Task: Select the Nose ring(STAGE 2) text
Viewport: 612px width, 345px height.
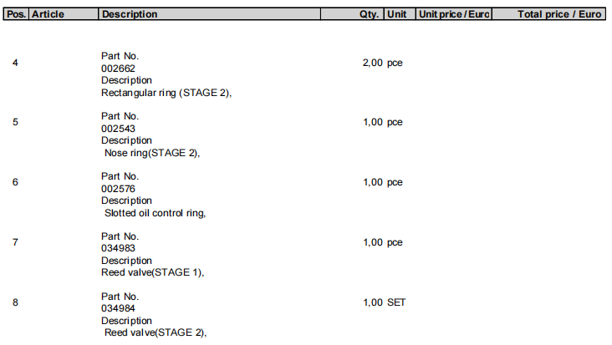Action: click(153, 153)
